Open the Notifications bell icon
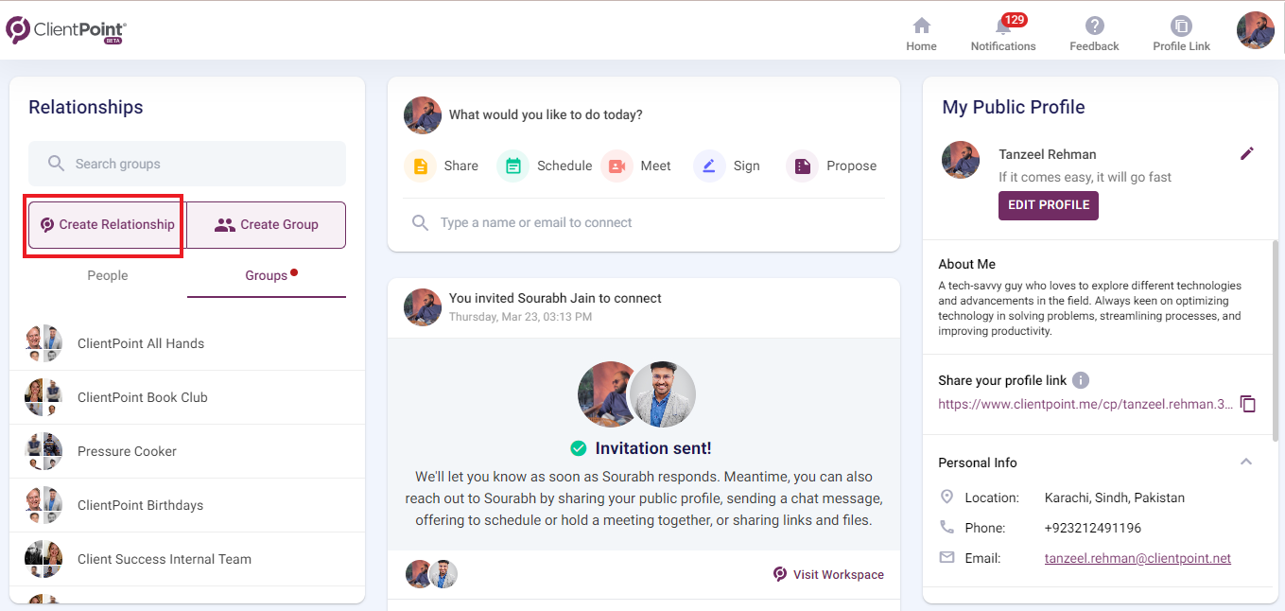 point(1002,26)
